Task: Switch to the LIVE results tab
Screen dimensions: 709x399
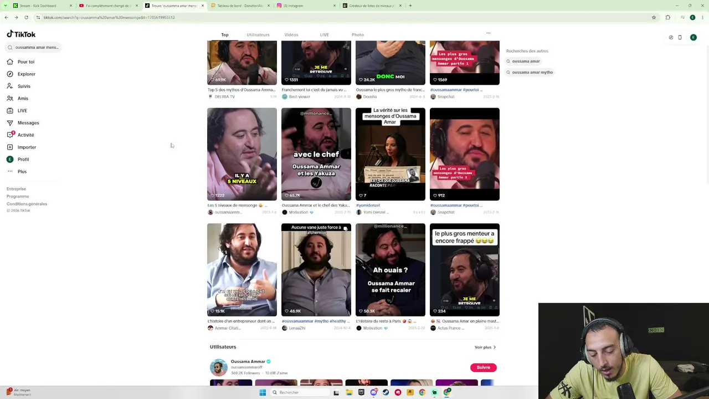Action: point(325,35)
